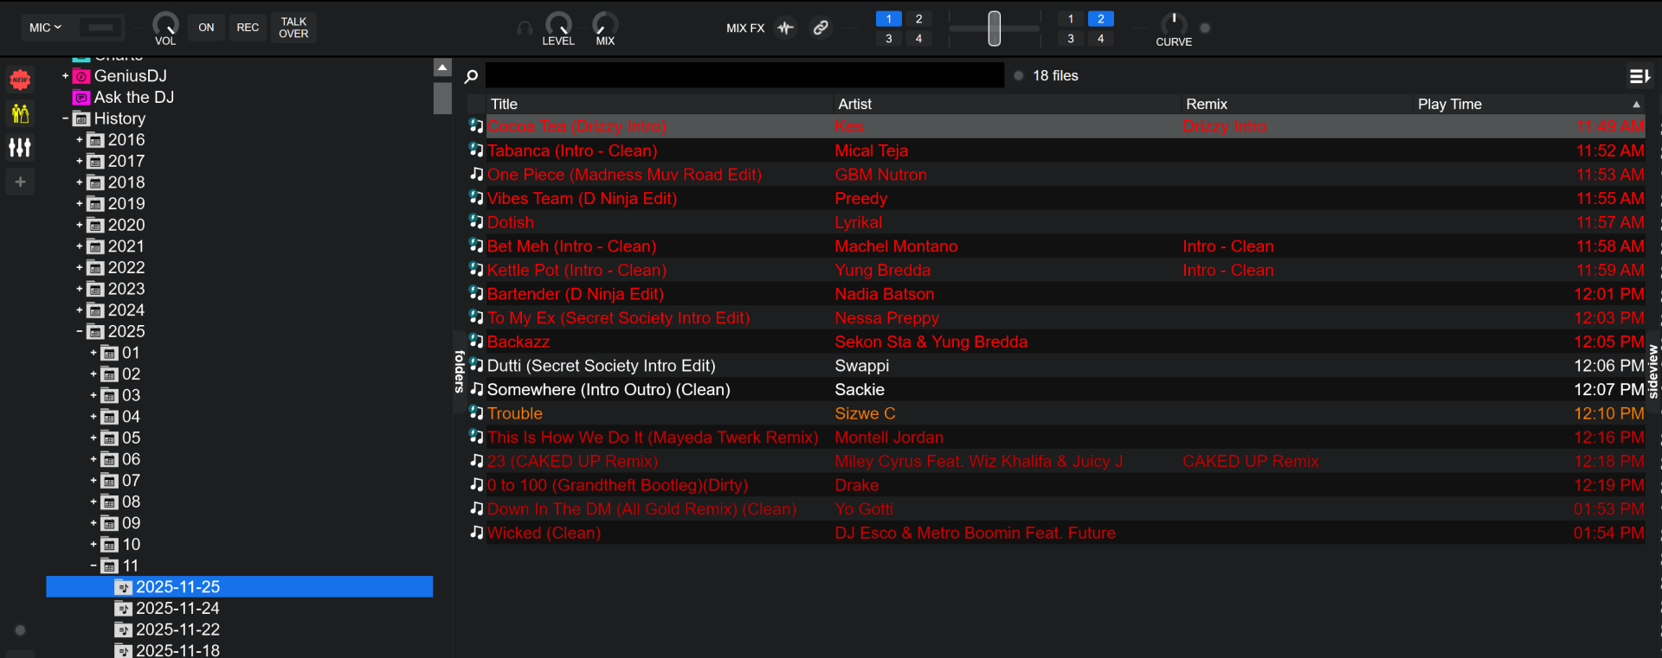Viewport: 1662px width, 658px height.
Task: Select the 2025-11-24 history entry
Action: [x=177, y=609]
